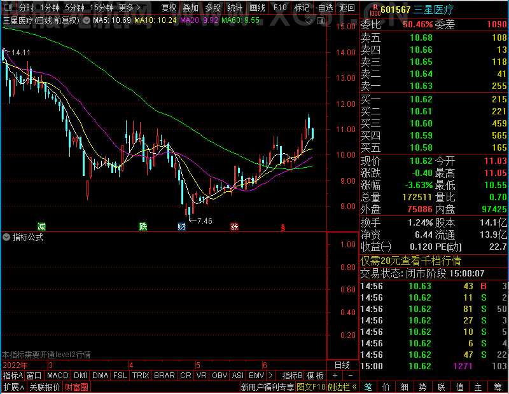Zoom in with the plus button

(335, 375)
